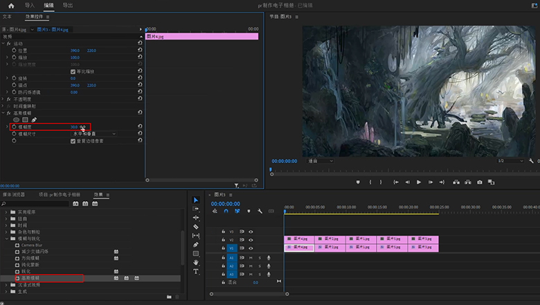Open Blur Dimensions dropdown
The width and height of the screenshot is (540, 305).
[x=93, y=134]
